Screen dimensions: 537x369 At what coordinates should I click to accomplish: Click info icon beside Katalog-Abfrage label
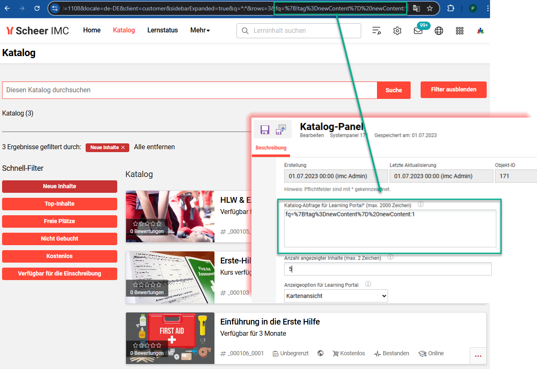point(421,204)
